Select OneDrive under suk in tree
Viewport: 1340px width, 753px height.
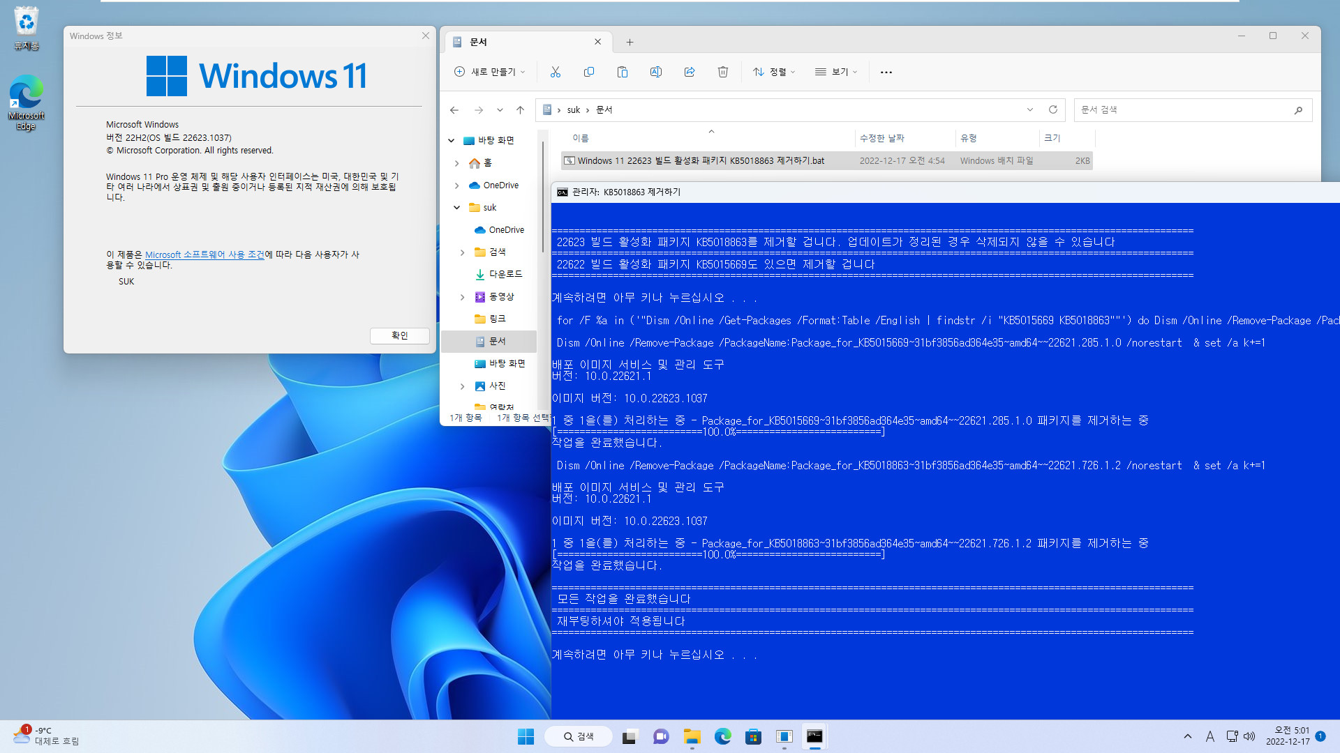pyautogui.click(x=500, y=230)
